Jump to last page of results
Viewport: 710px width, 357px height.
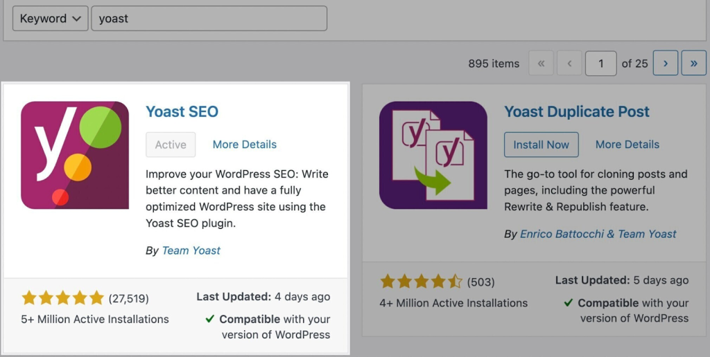[693, 63]
